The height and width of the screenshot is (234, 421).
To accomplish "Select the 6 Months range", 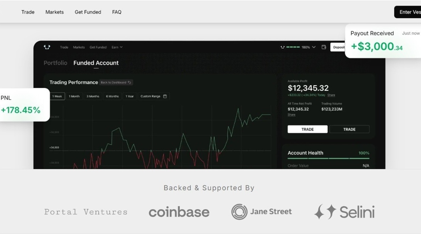I will 112,96.
